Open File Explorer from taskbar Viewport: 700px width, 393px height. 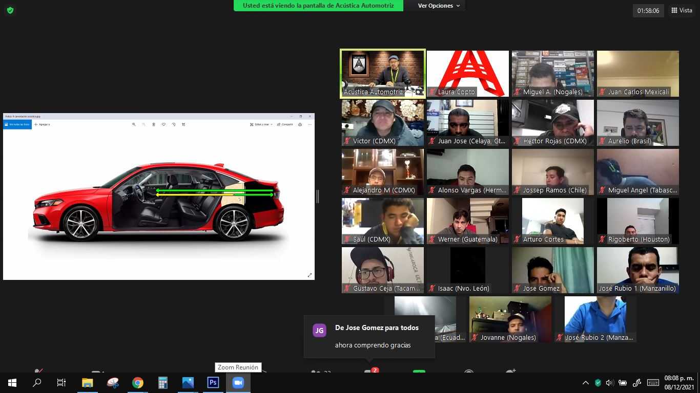(x=88, y=383)
